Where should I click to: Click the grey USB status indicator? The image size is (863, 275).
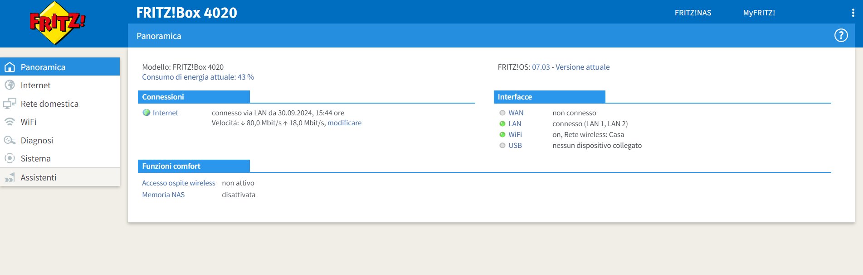coord(502,145)
